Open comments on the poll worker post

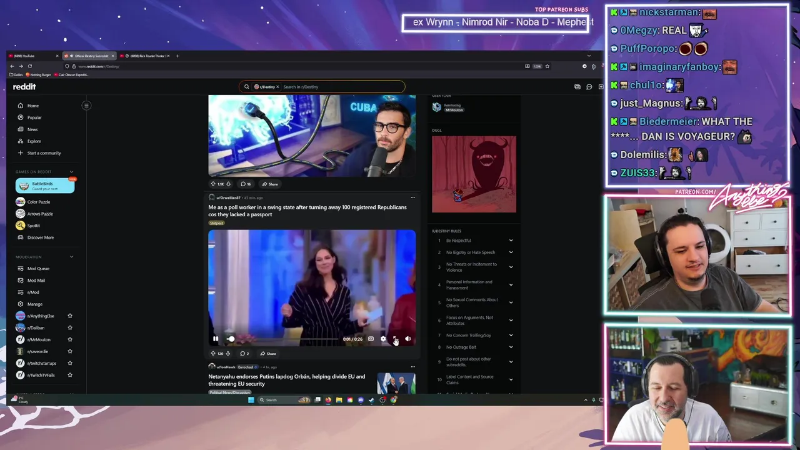click(244, 354)
